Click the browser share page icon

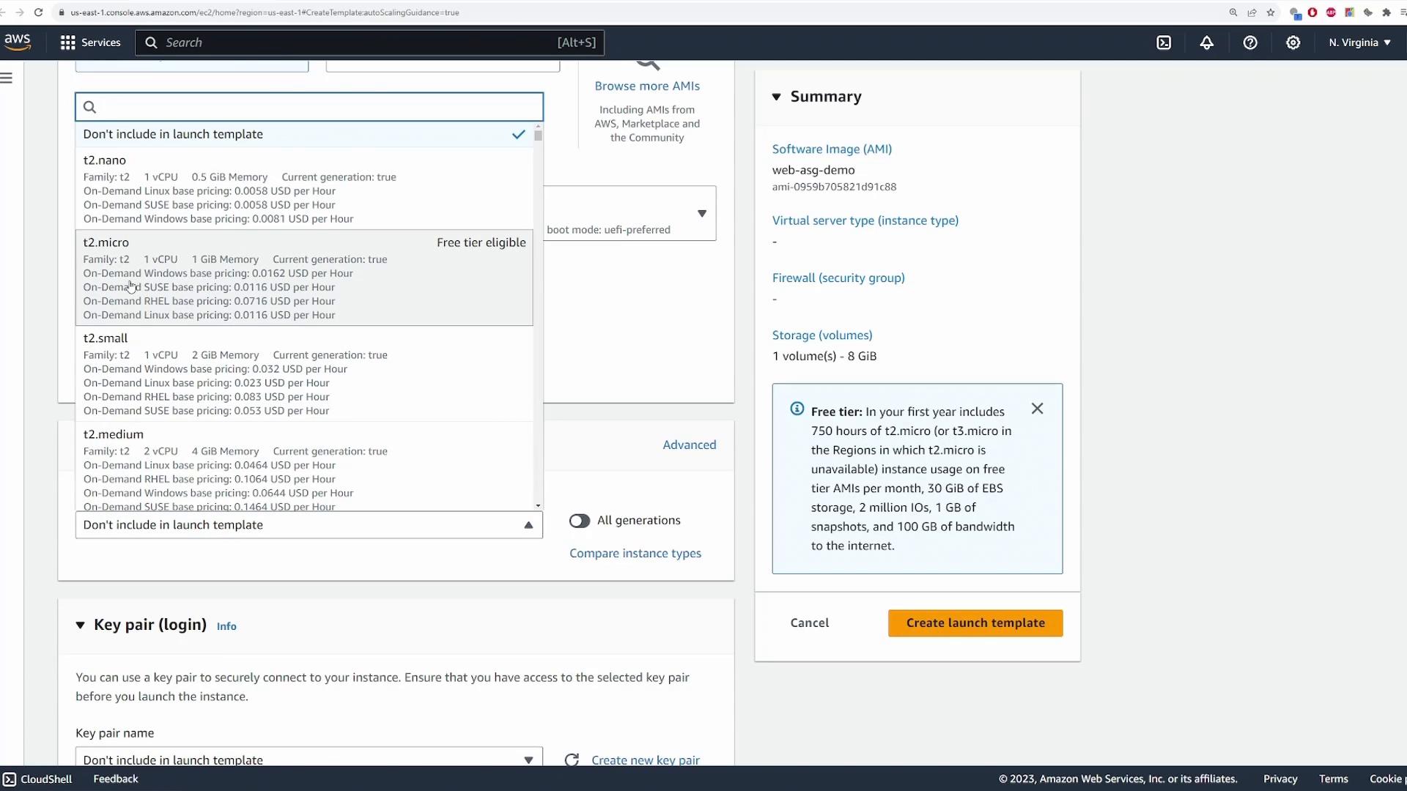1252,12
